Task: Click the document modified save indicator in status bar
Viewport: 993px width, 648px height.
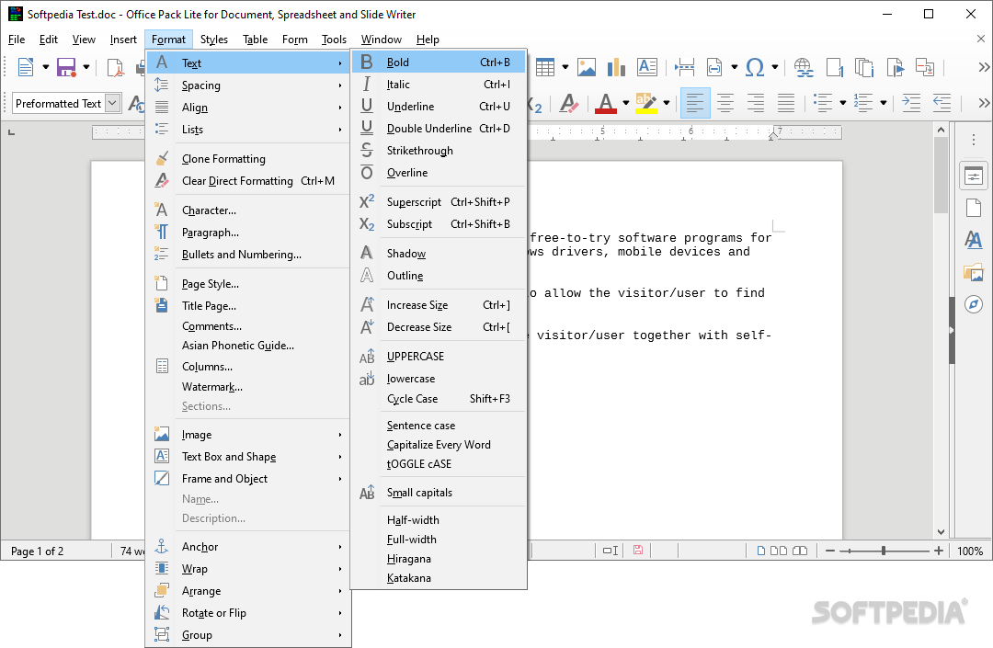Action: click(x=638, y=551)
